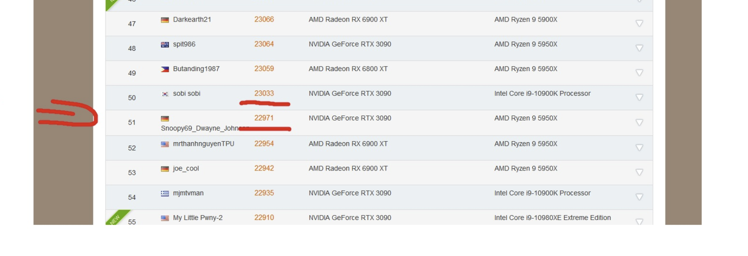This screenshot has height=256, width=748.
Task: Click AMD Ryzen 9 5900X processor text
Action: tap(526, 19)
